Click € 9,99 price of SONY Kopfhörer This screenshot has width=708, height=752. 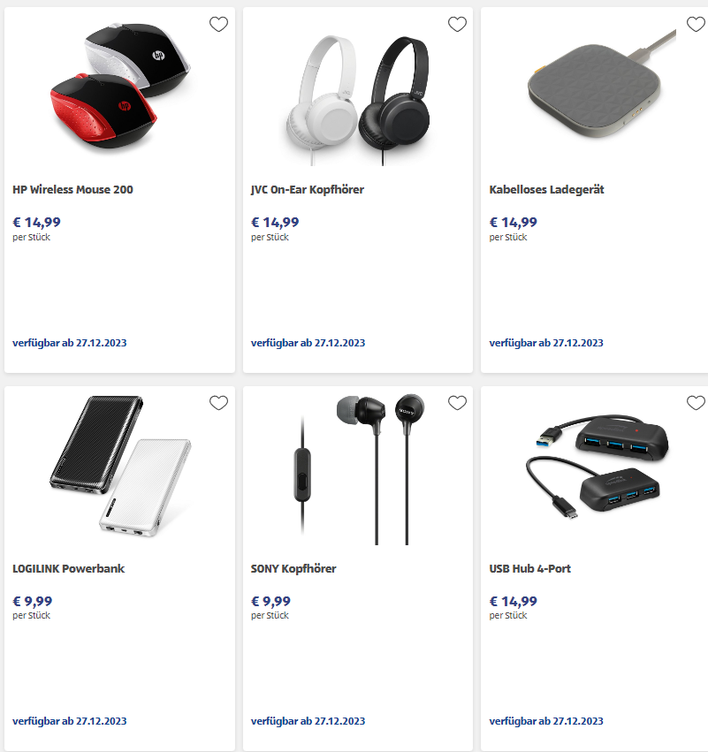(271, 601)
